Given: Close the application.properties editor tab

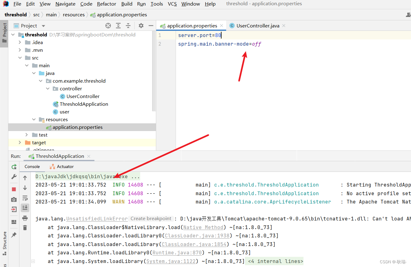Looking at the screenshot, I should pyautogui.click(x=222, y=26).
